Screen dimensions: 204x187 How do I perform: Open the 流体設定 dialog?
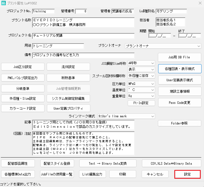(68, 67)
